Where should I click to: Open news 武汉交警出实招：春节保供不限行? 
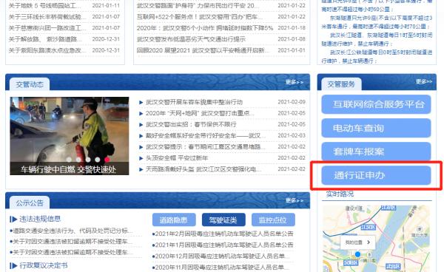(191, 124)
